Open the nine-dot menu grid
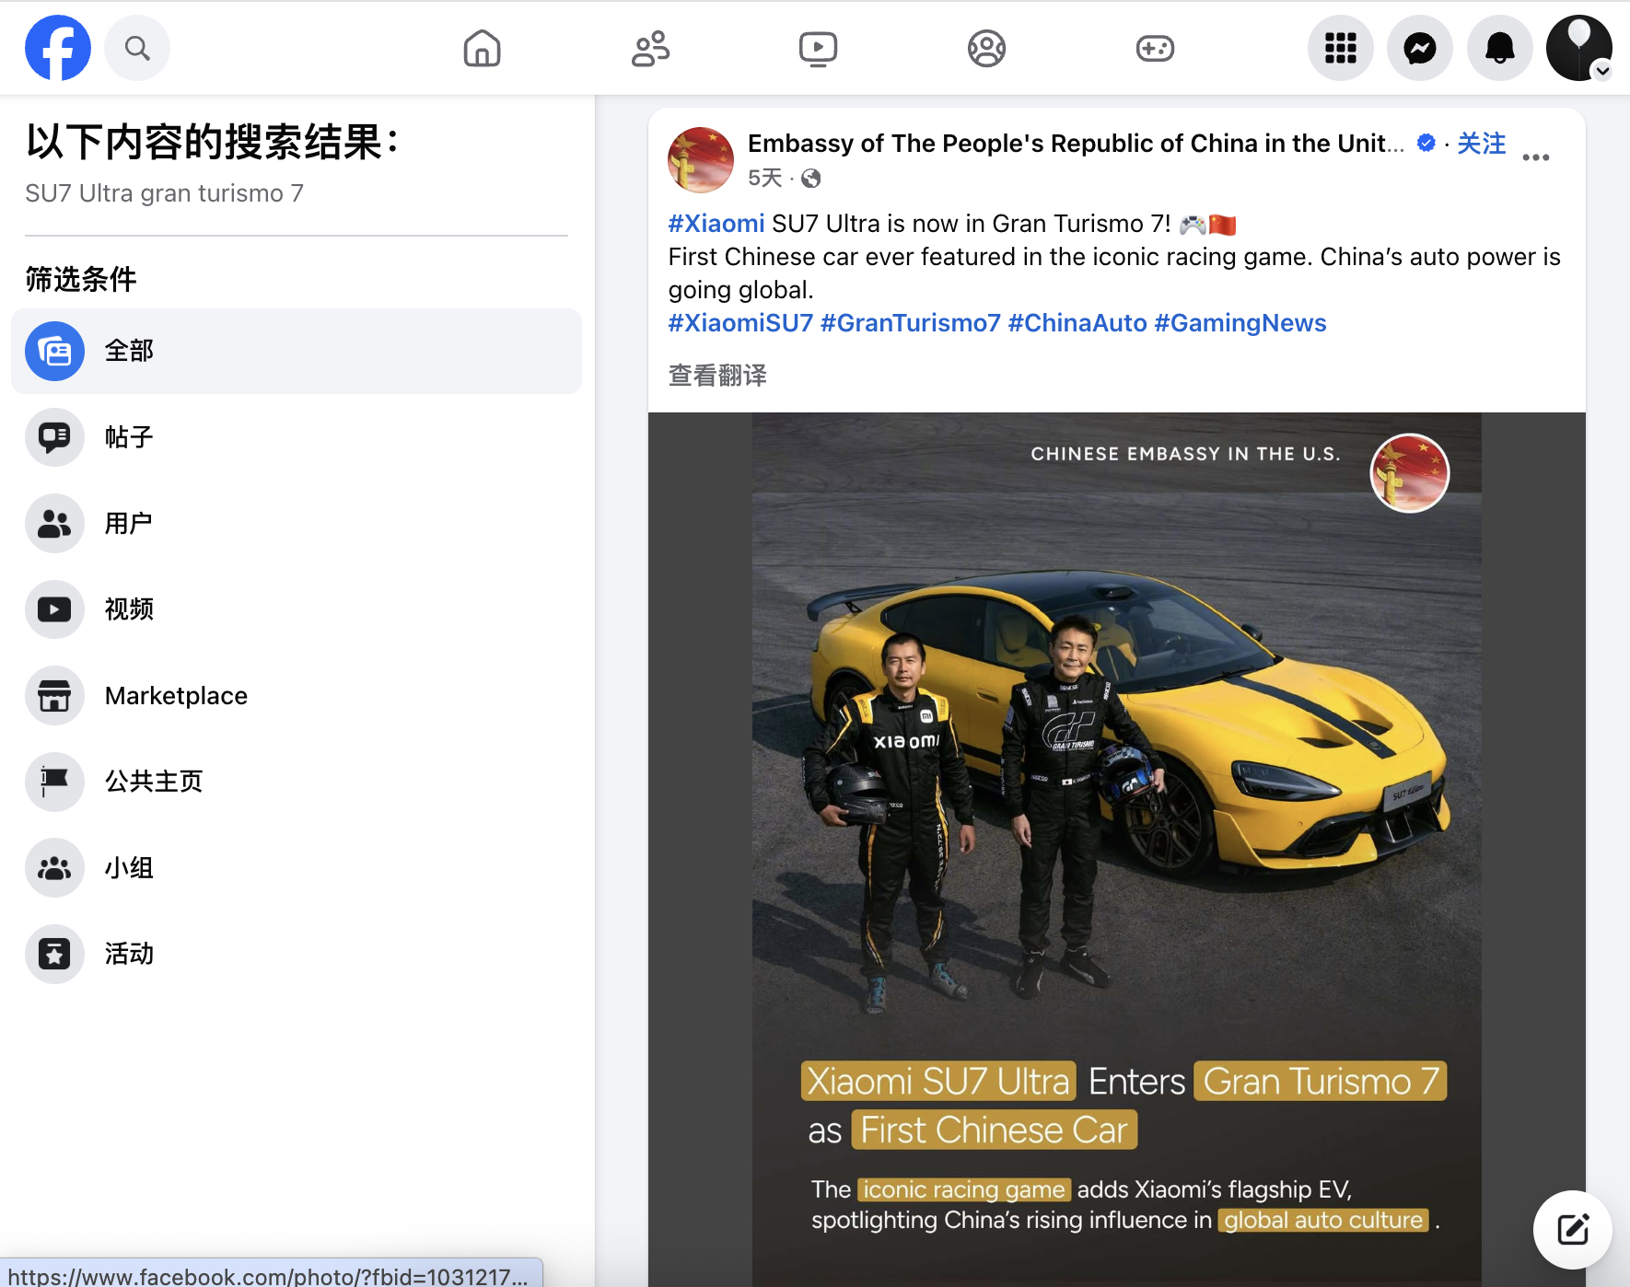The height and width of the screenshot is (1287, 1630). (x=1341, y=48)
